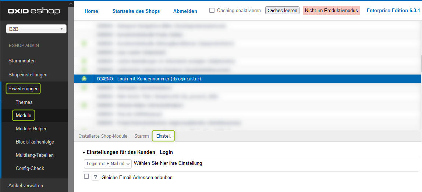This screenshot has width=422, height=192.
Task: Switch to the Stamm tab
Action: click(142, 136)
